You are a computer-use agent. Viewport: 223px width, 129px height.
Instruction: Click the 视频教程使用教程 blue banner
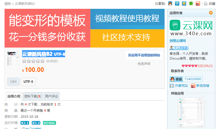click(x=128, y=19)
